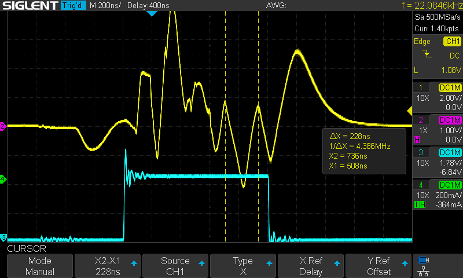
Task: Click the SIGLENT logo
Action: [x=30, y=5]
